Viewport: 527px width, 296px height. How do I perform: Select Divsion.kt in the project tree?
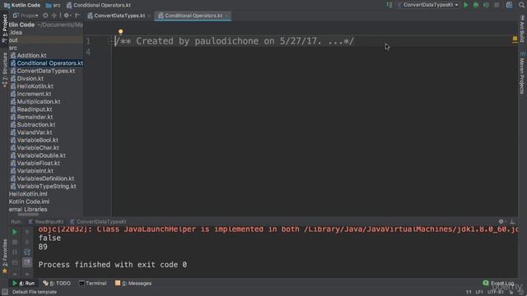[x=30, y=79]
